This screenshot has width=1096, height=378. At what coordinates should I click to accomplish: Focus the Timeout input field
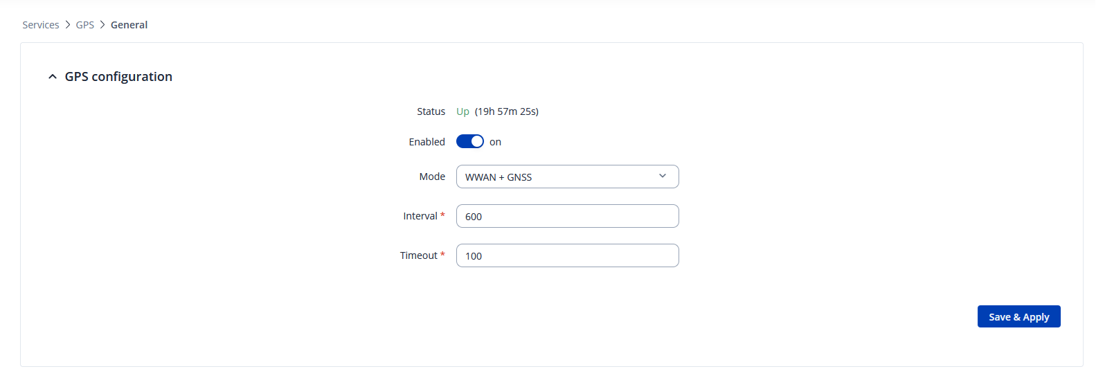click(567, 255)
